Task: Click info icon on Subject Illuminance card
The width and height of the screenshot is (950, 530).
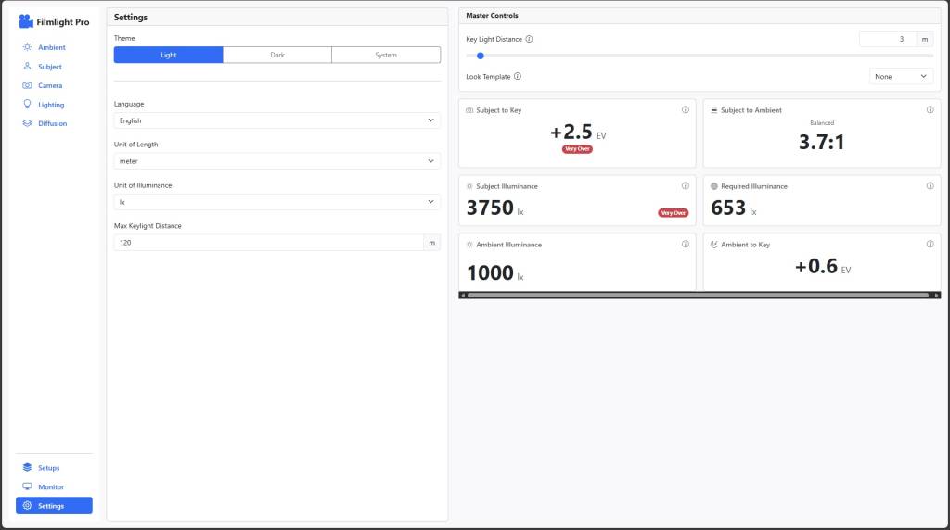Action: pyautogui.click(x=686, y=186)
